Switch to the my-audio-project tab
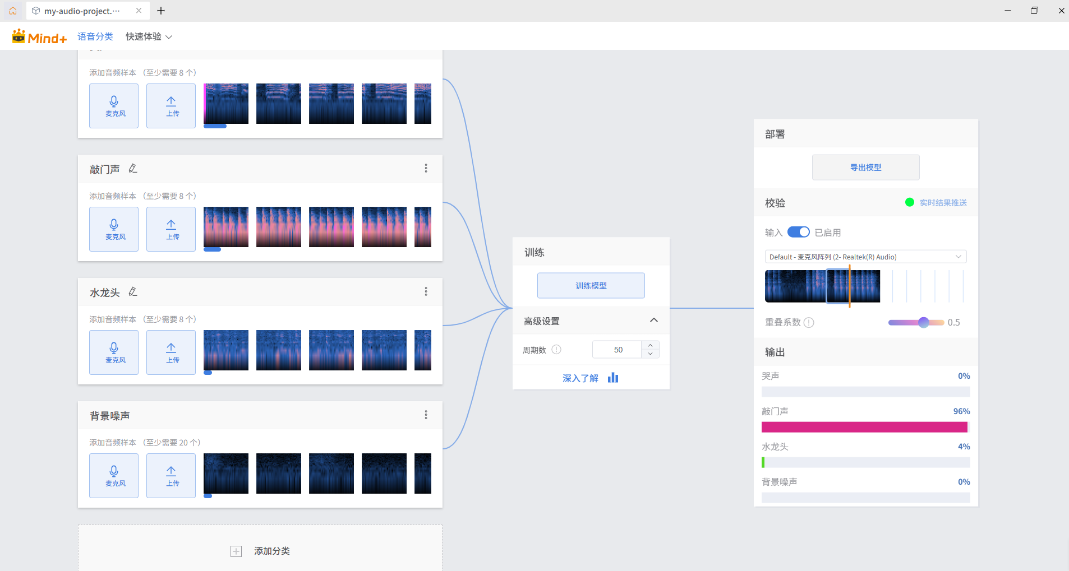Screen dimensions: 1069x571 pyautogui.click(x=82, y=11)
